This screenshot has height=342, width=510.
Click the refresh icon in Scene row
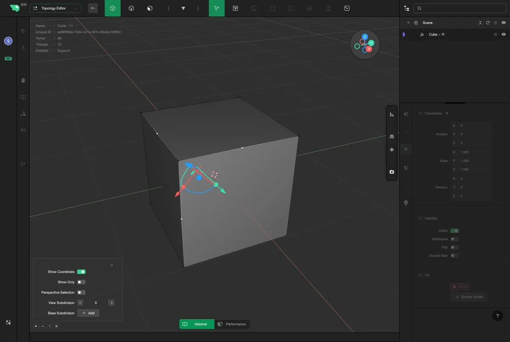(x=488, y=23)
